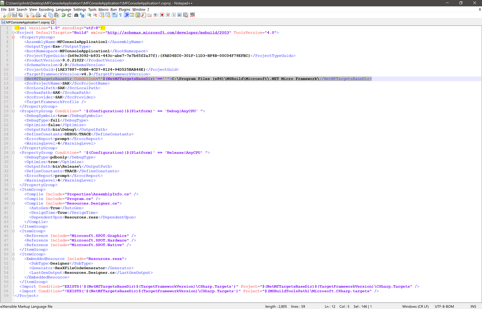
Task: Open the Plugins menu
Action: 124,9
